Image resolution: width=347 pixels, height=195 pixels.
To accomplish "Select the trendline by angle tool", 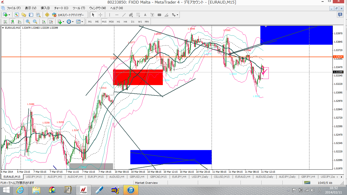I will tap(167, 15).
